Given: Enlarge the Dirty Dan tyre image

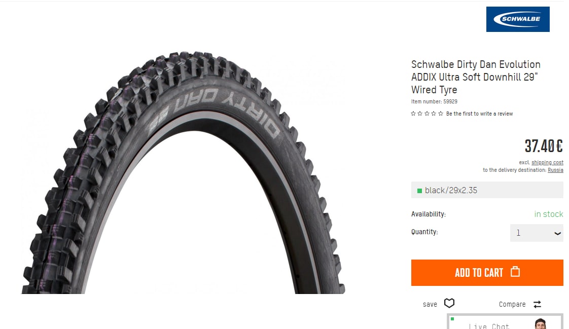Looking at the screenshot, I should pyautogui.click(x=183, y=173).
